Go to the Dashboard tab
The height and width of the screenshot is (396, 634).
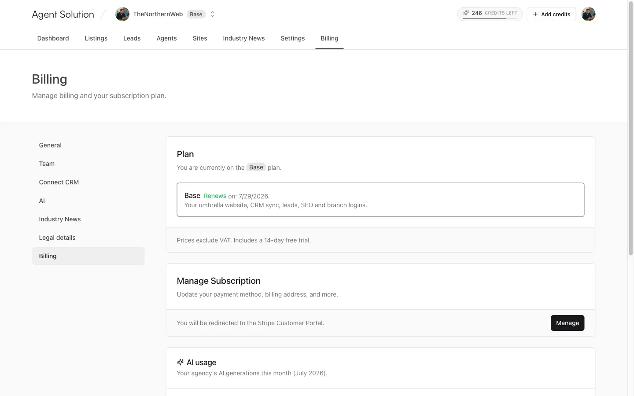[53, 38]
